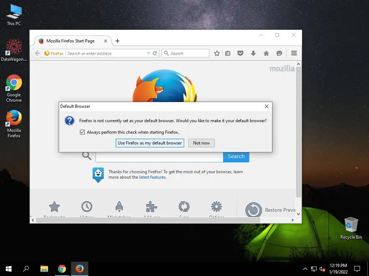Close the Default Browser dialog

pos(267,106)
